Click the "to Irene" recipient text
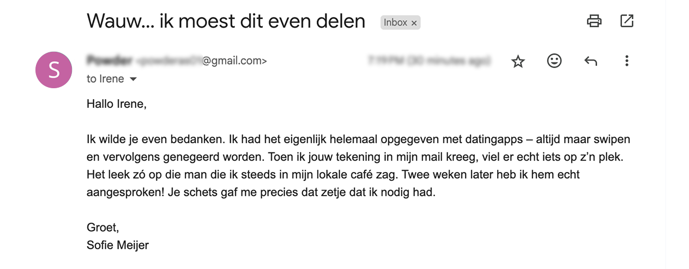This screenshot has width=689, height=269. (x=105, y=79)
